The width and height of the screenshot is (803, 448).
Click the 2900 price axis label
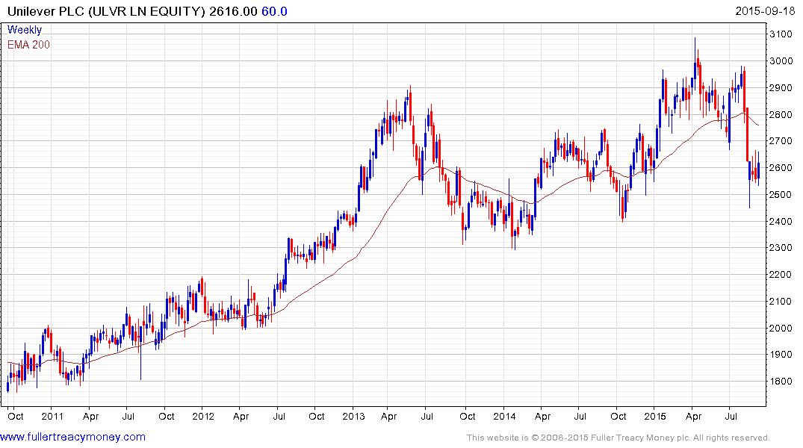[781, 87]
